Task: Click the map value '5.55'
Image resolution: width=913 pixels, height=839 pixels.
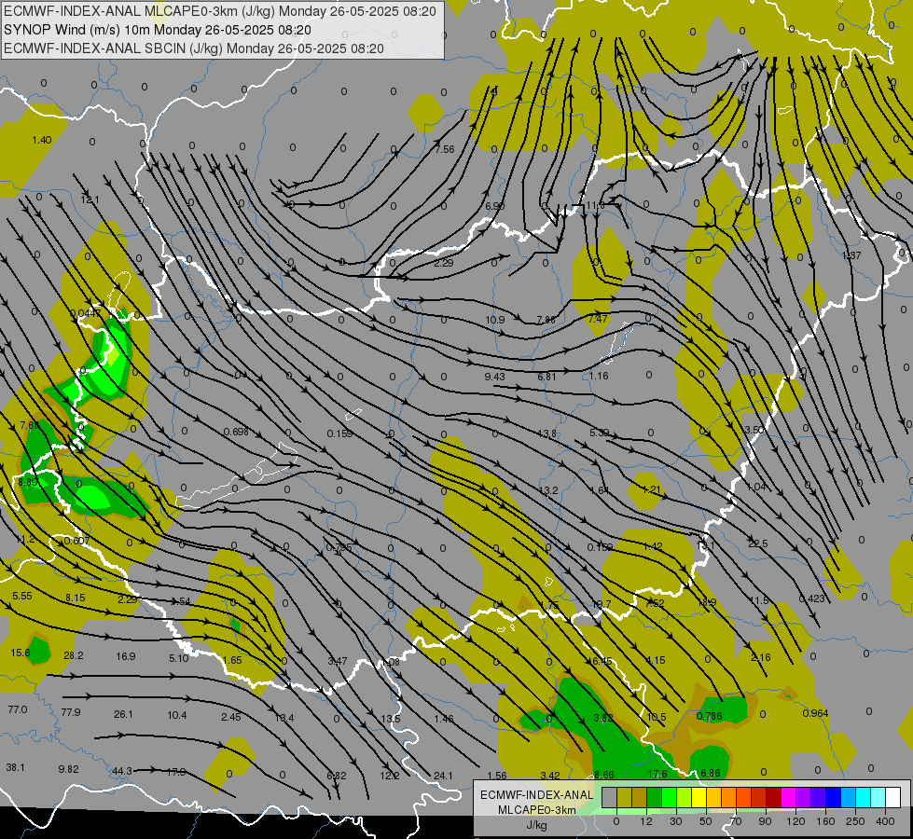Action: (x=22, y=596)
